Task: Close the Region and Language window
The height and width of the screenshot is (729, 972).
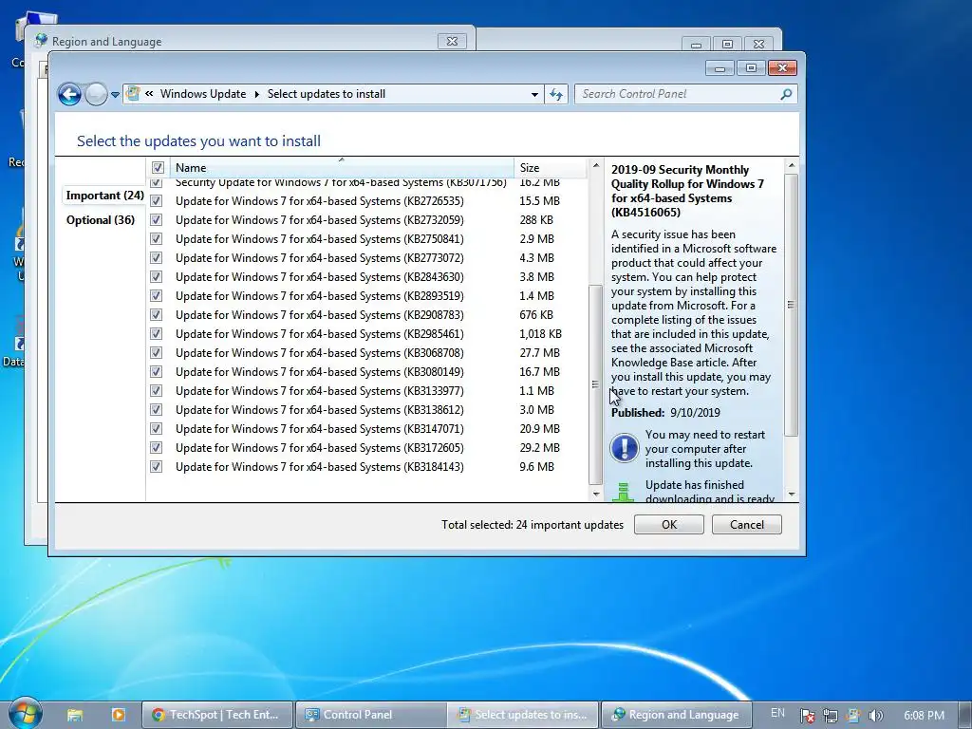Action: (452, 42)
